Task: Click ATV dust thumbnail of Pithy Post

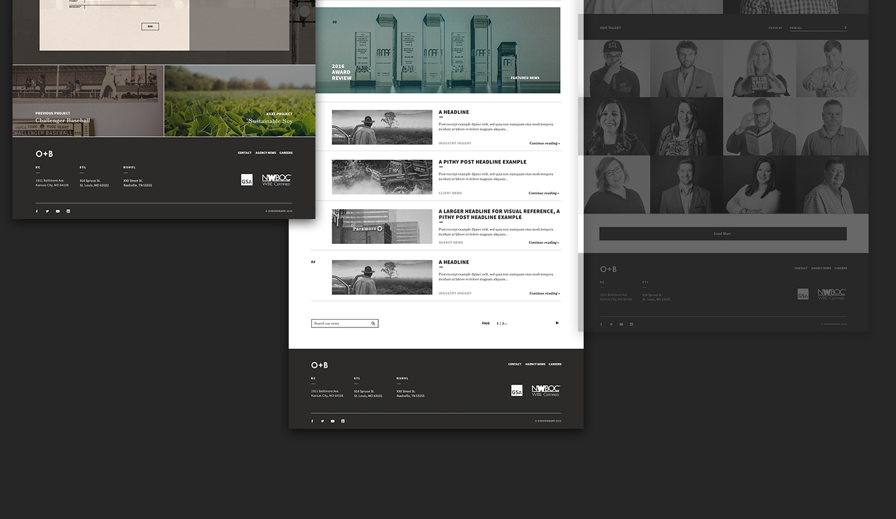Action: (x=382, y=177)
